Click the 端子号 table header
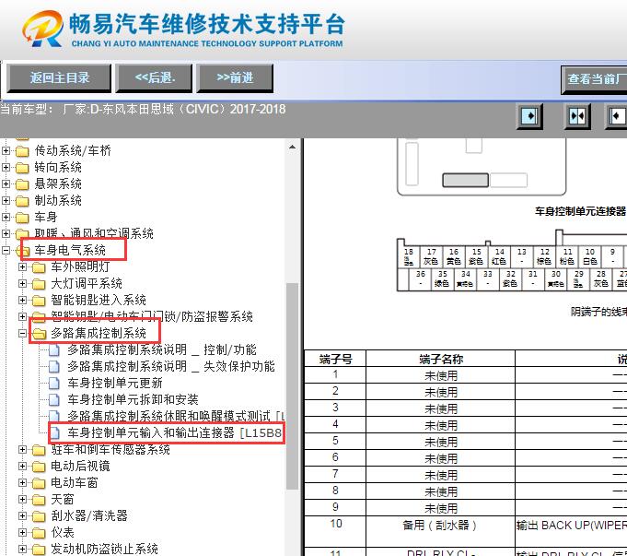This screenshot has height=556, width=627. (x=335, y=359)
